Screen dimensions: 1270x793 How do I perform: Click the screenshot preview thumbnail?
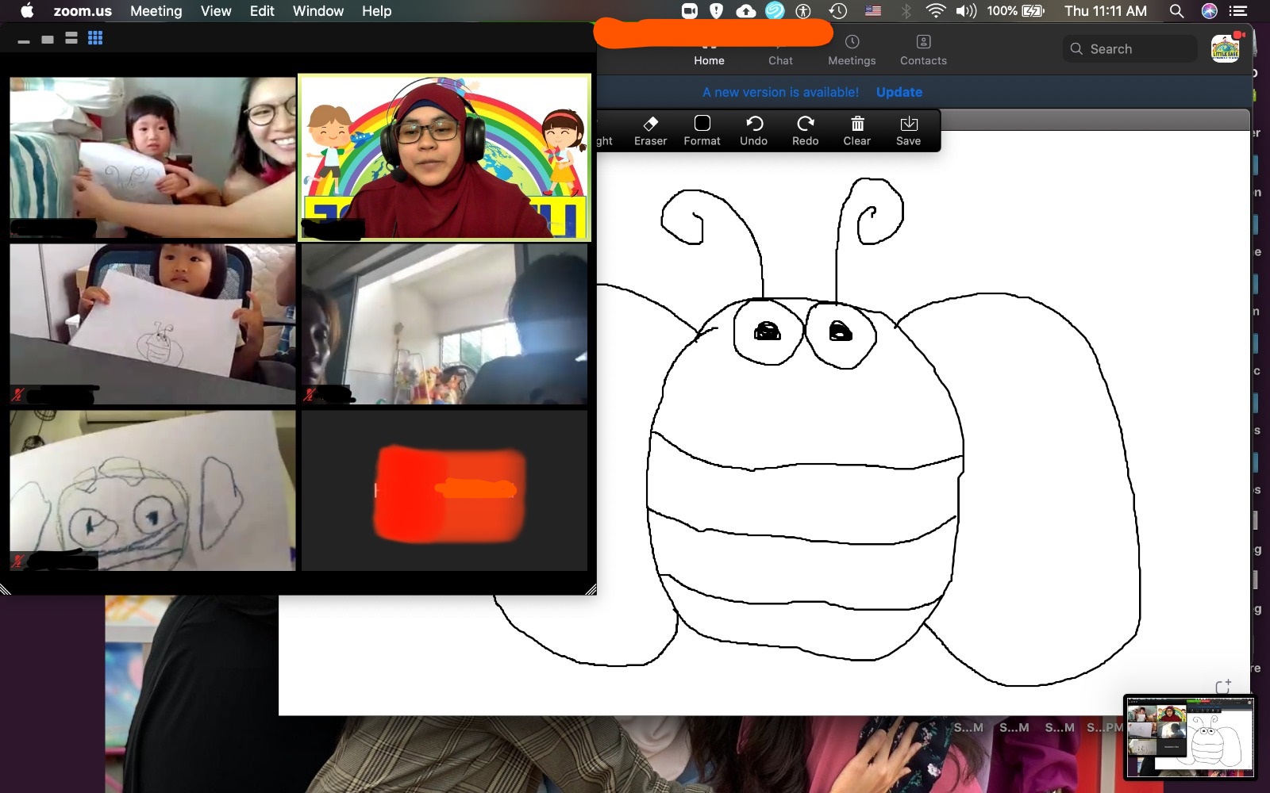[x=1189, y=737]
